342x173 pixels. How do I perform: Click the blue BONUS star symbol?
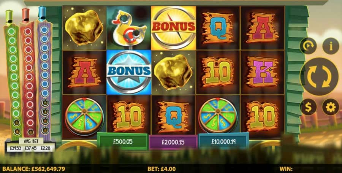tap(129, 72)
